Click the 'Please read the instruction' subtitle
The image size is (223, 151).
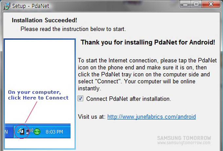point(73,29)
